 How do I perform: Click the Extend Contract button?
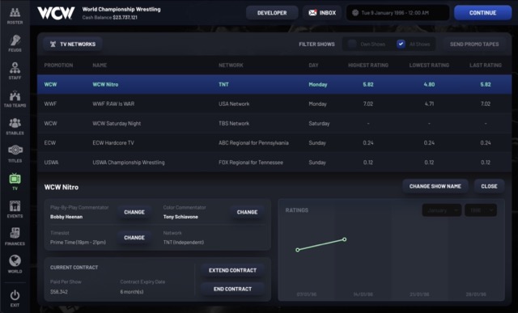pyautogui.click(x=232, y=270)
